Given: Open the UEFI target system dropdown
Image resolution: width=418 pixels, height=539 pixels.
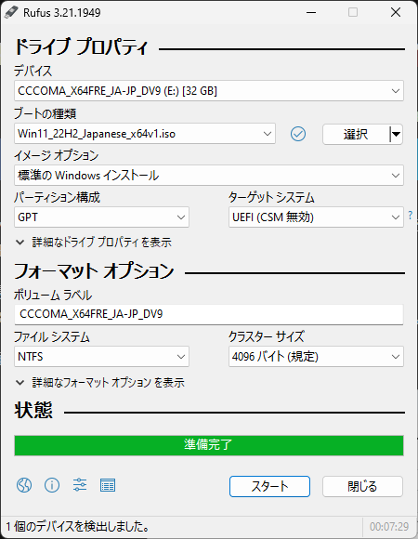Looking at the screenshot, I should tap(316, 217).
